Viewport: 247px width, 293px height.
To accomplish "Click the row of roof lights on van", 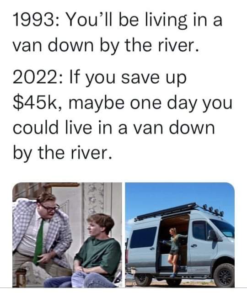I will point(212,210).
